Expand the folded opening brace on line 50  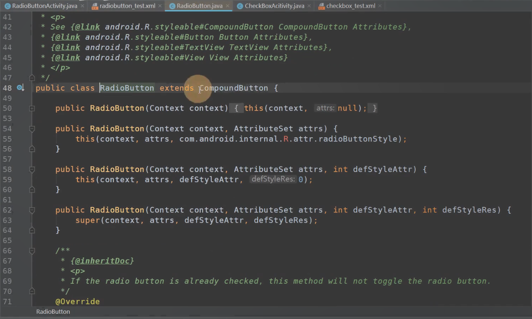236,108
